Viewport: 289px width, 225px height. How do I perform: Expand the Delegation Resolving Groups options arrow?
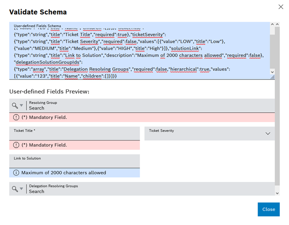[21, 190]
